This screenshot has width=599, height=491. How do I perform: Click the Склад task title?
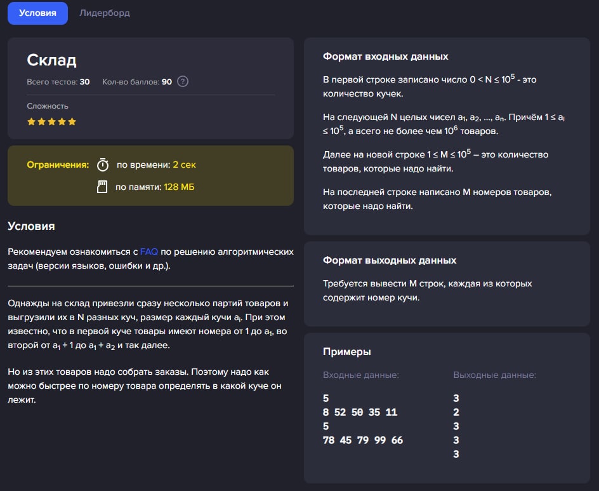coord(51,60)
